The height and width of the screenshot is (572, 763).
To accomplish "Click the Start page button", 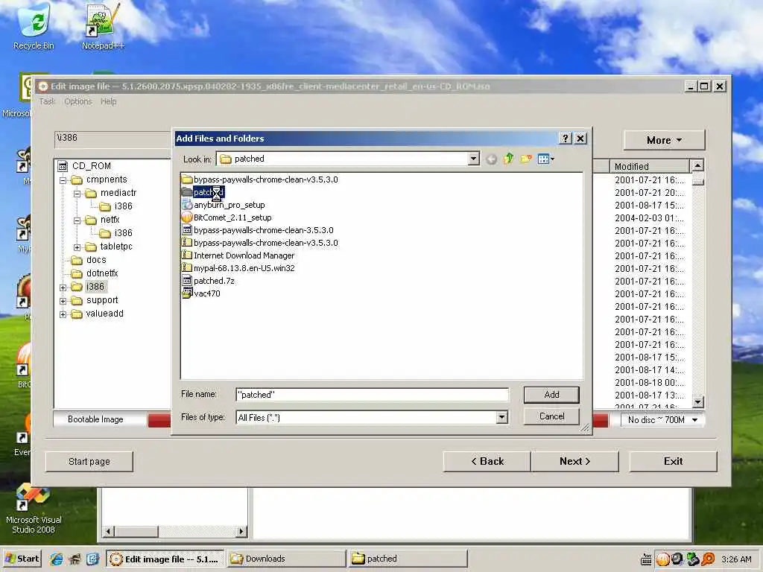I will click(89, 461).
